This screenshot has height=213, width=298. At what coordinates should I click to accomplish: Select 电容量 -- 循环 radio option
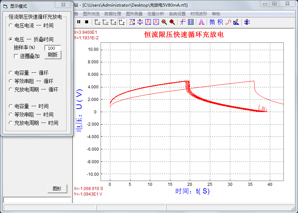(11, 73)
